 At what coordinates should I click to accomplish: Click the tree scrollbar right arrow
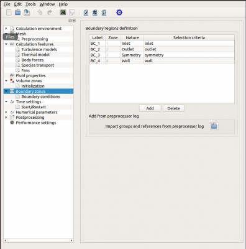[x=71, y=240]
